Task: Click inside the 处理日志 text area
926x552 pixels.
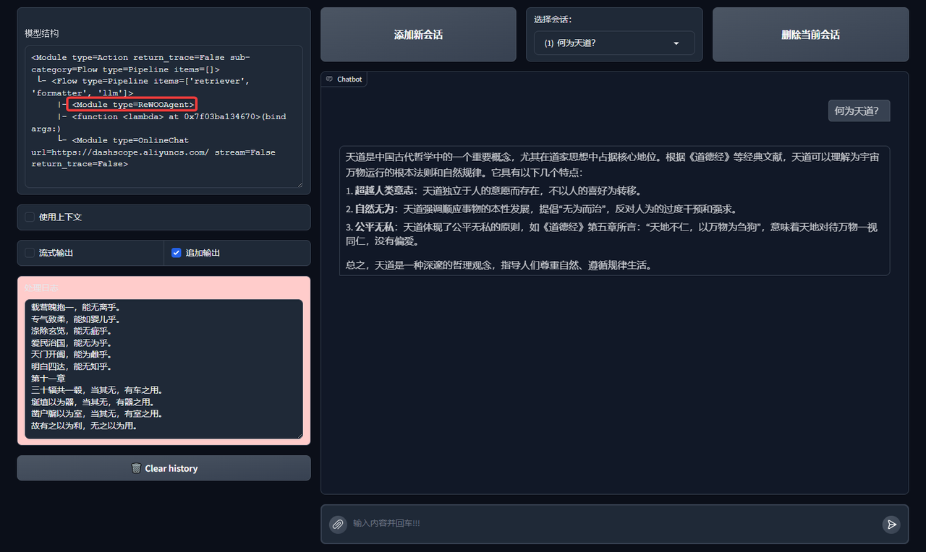Action: point(164,368)
